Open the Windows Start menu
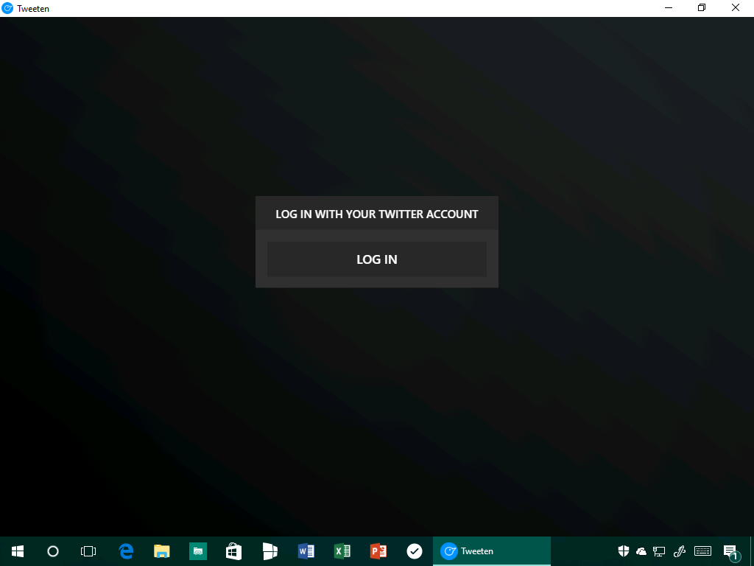The width and height of the screenshot is (754, 566). [18, 551]
